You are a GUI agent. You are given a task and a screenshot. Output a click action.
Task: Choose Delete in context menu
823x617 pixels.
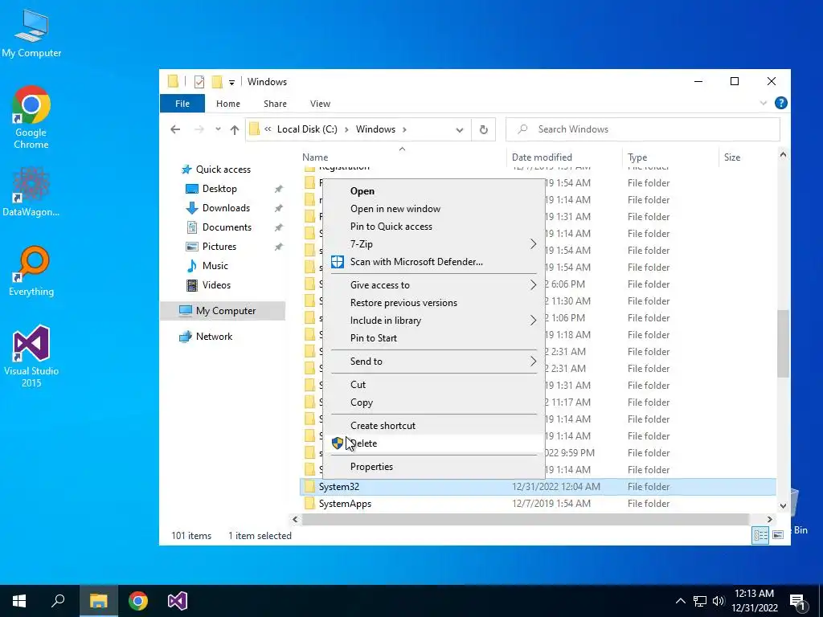point(434,443)
